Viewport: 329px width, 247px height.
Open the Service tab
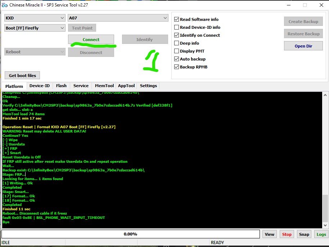[x=81, y=86]
